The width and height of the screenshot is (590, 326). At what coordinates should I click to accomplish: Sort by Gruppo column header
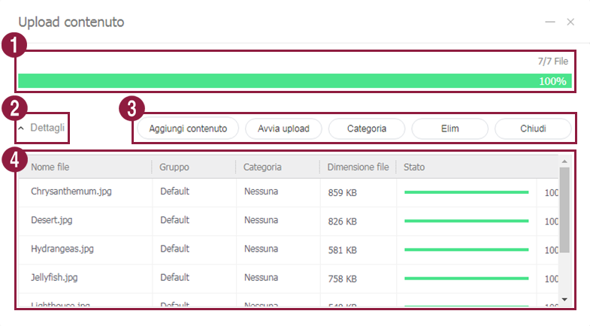(174, 167)
